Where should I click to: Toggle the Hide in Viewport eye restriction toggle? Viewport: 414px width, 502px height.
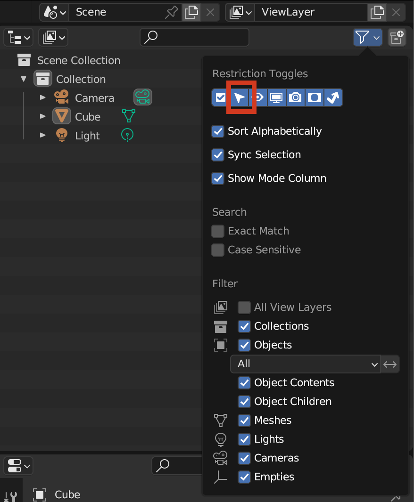257,97
